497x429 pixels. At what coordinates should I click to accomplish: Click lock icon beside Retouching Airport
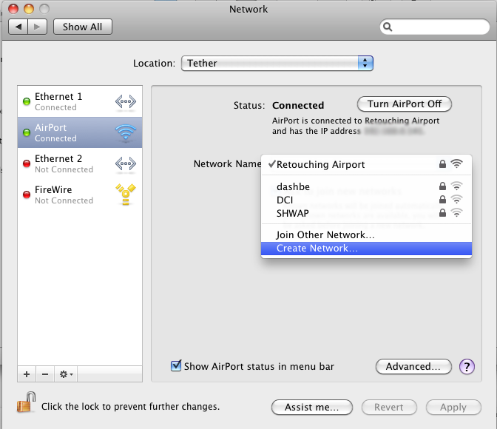(x=442, y=164)
